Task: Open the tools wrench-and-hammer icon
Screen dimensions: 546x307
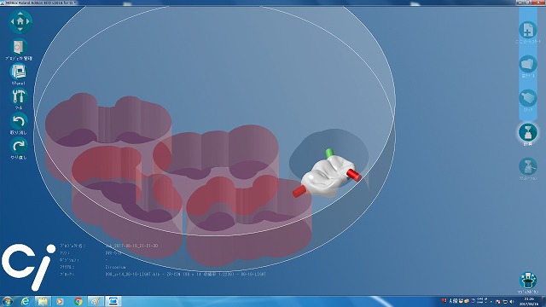Action: [19, 96]
